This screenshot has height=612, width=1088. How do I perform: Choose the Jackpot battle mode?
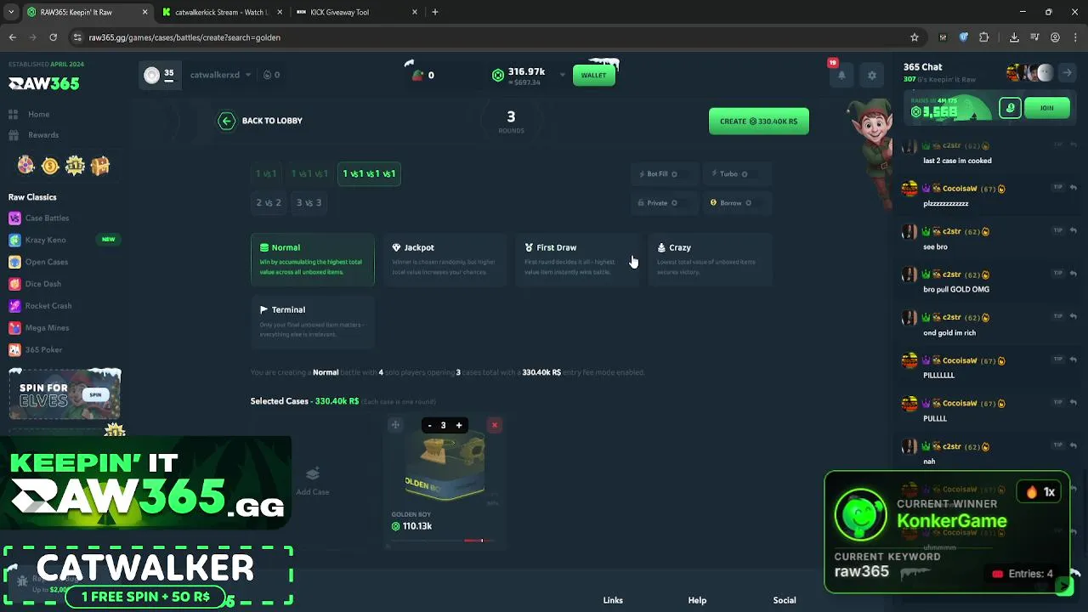click(445, 259)
